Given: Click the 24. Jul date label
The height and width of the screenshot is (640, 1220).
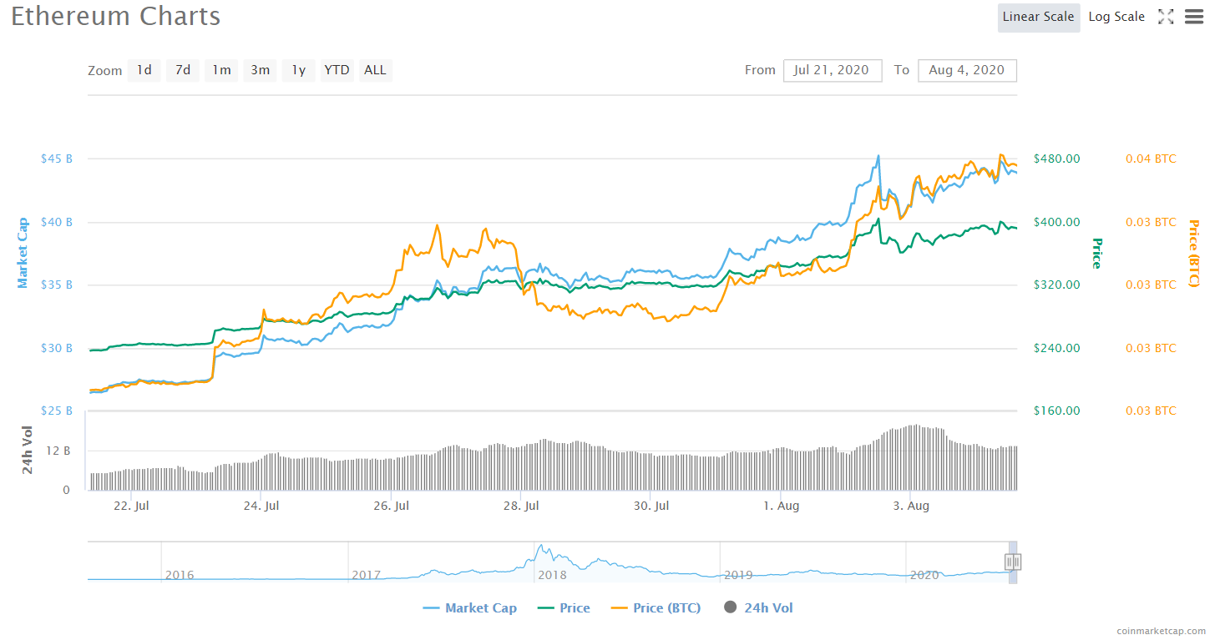Looking at the screenshot, I should [261, 506].
